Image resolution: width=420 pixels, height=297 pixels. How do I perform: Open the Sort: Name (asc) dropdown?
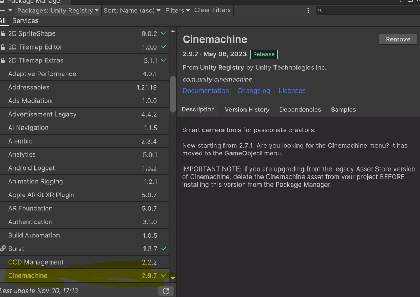pyautogui.click(x=132, y=10)
